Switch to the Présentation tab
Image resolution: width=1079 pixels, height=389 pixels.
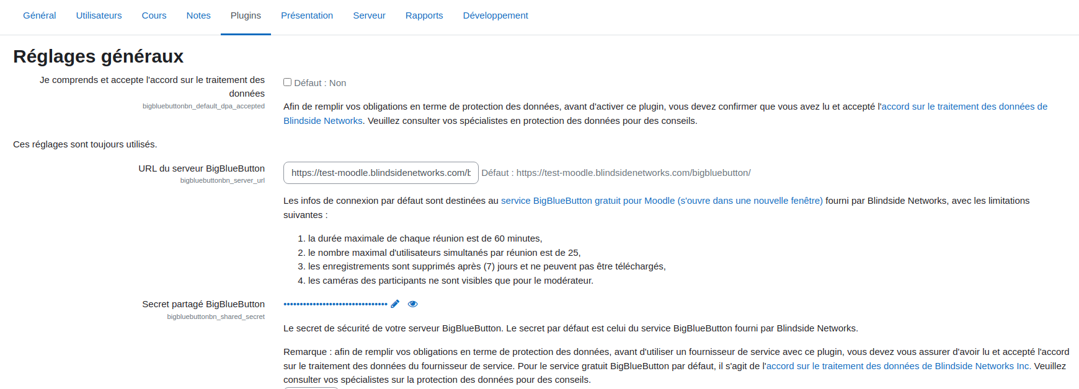tap(307, 15)
